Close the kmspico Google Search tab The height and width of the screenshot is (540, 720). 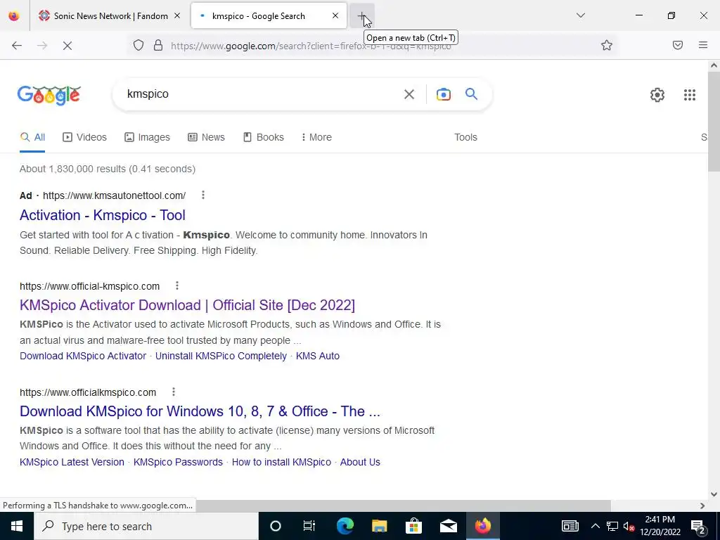[x=335, y=15]
